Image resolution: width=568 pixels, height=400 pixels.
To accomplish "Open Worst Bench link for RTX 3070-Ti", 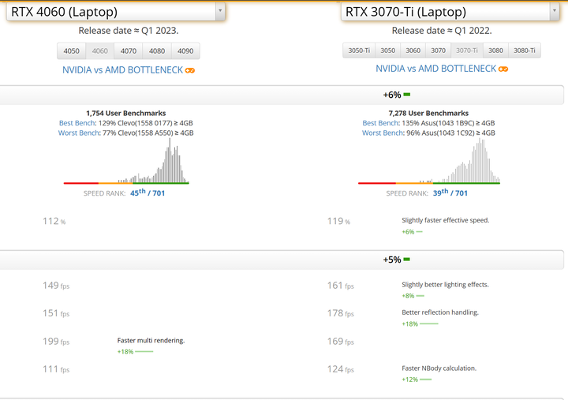I will [x=383, y=133].
